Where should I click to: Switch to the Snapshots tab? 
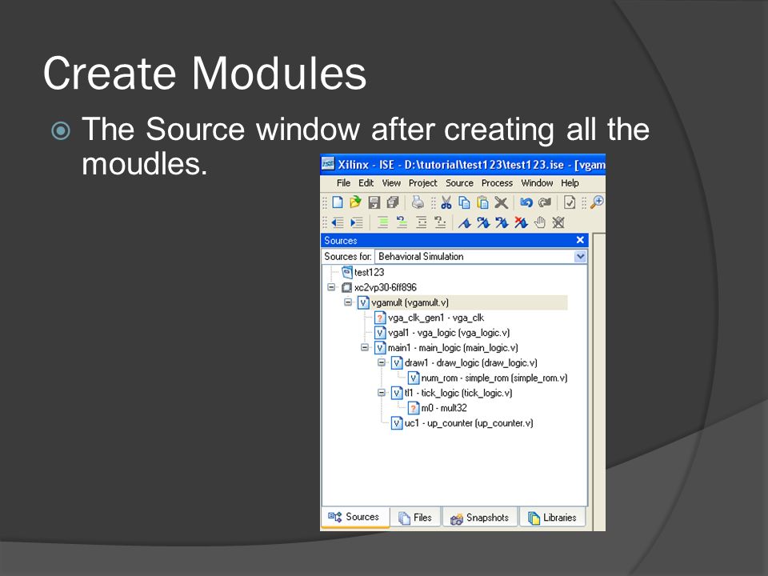coord(479,518)
